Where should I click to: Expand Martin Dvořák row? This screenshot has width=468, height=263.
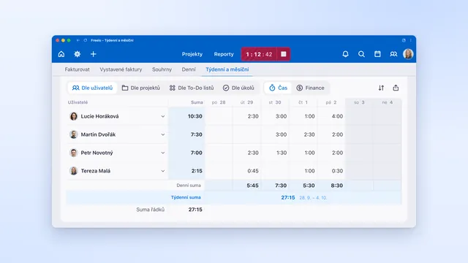[x=163, y=134]
